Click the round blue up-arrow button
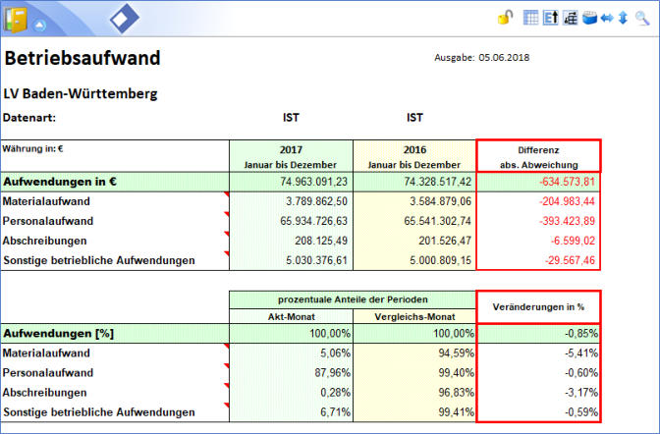The image size is (660, 434). tap(39, 24)
